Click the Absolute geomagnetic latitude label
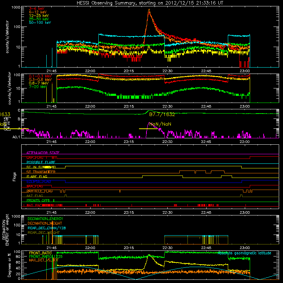This screenshot has width=283, height=283. coord(244,253)
